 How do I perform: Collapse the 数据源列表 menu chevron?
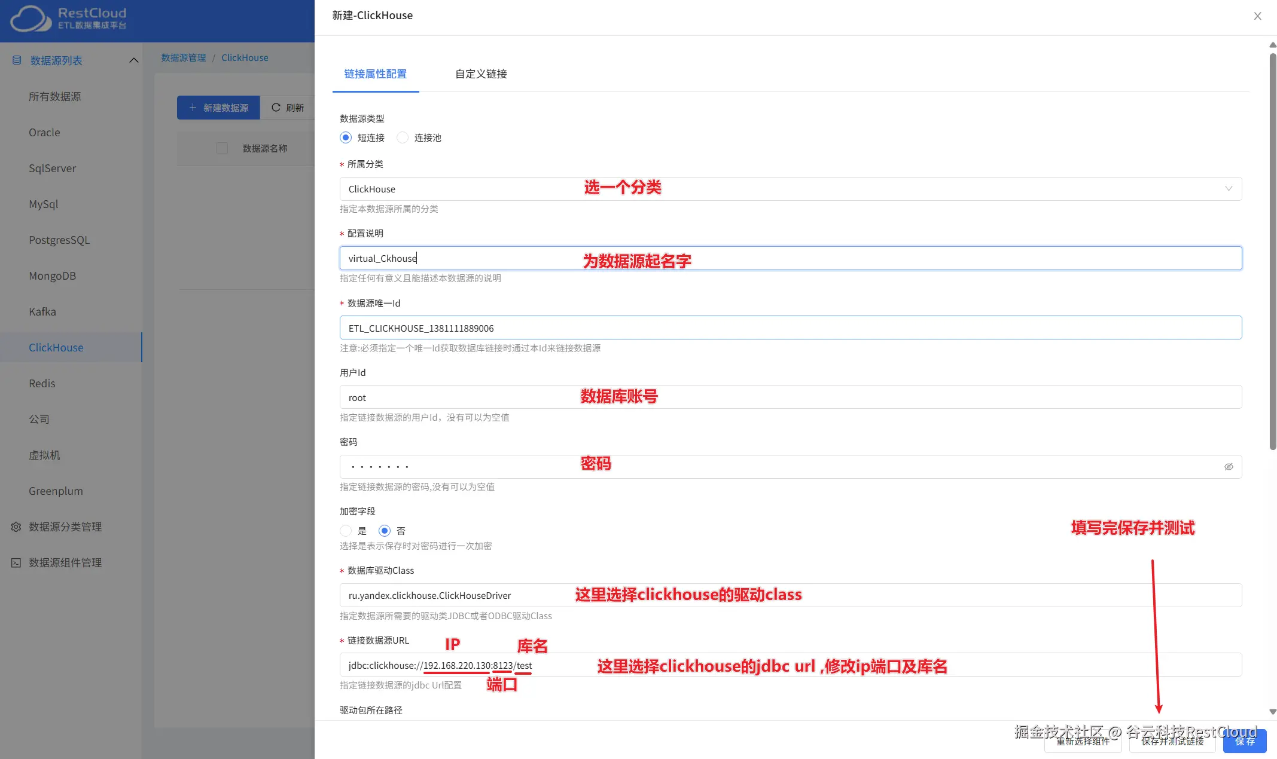(134, 60)
